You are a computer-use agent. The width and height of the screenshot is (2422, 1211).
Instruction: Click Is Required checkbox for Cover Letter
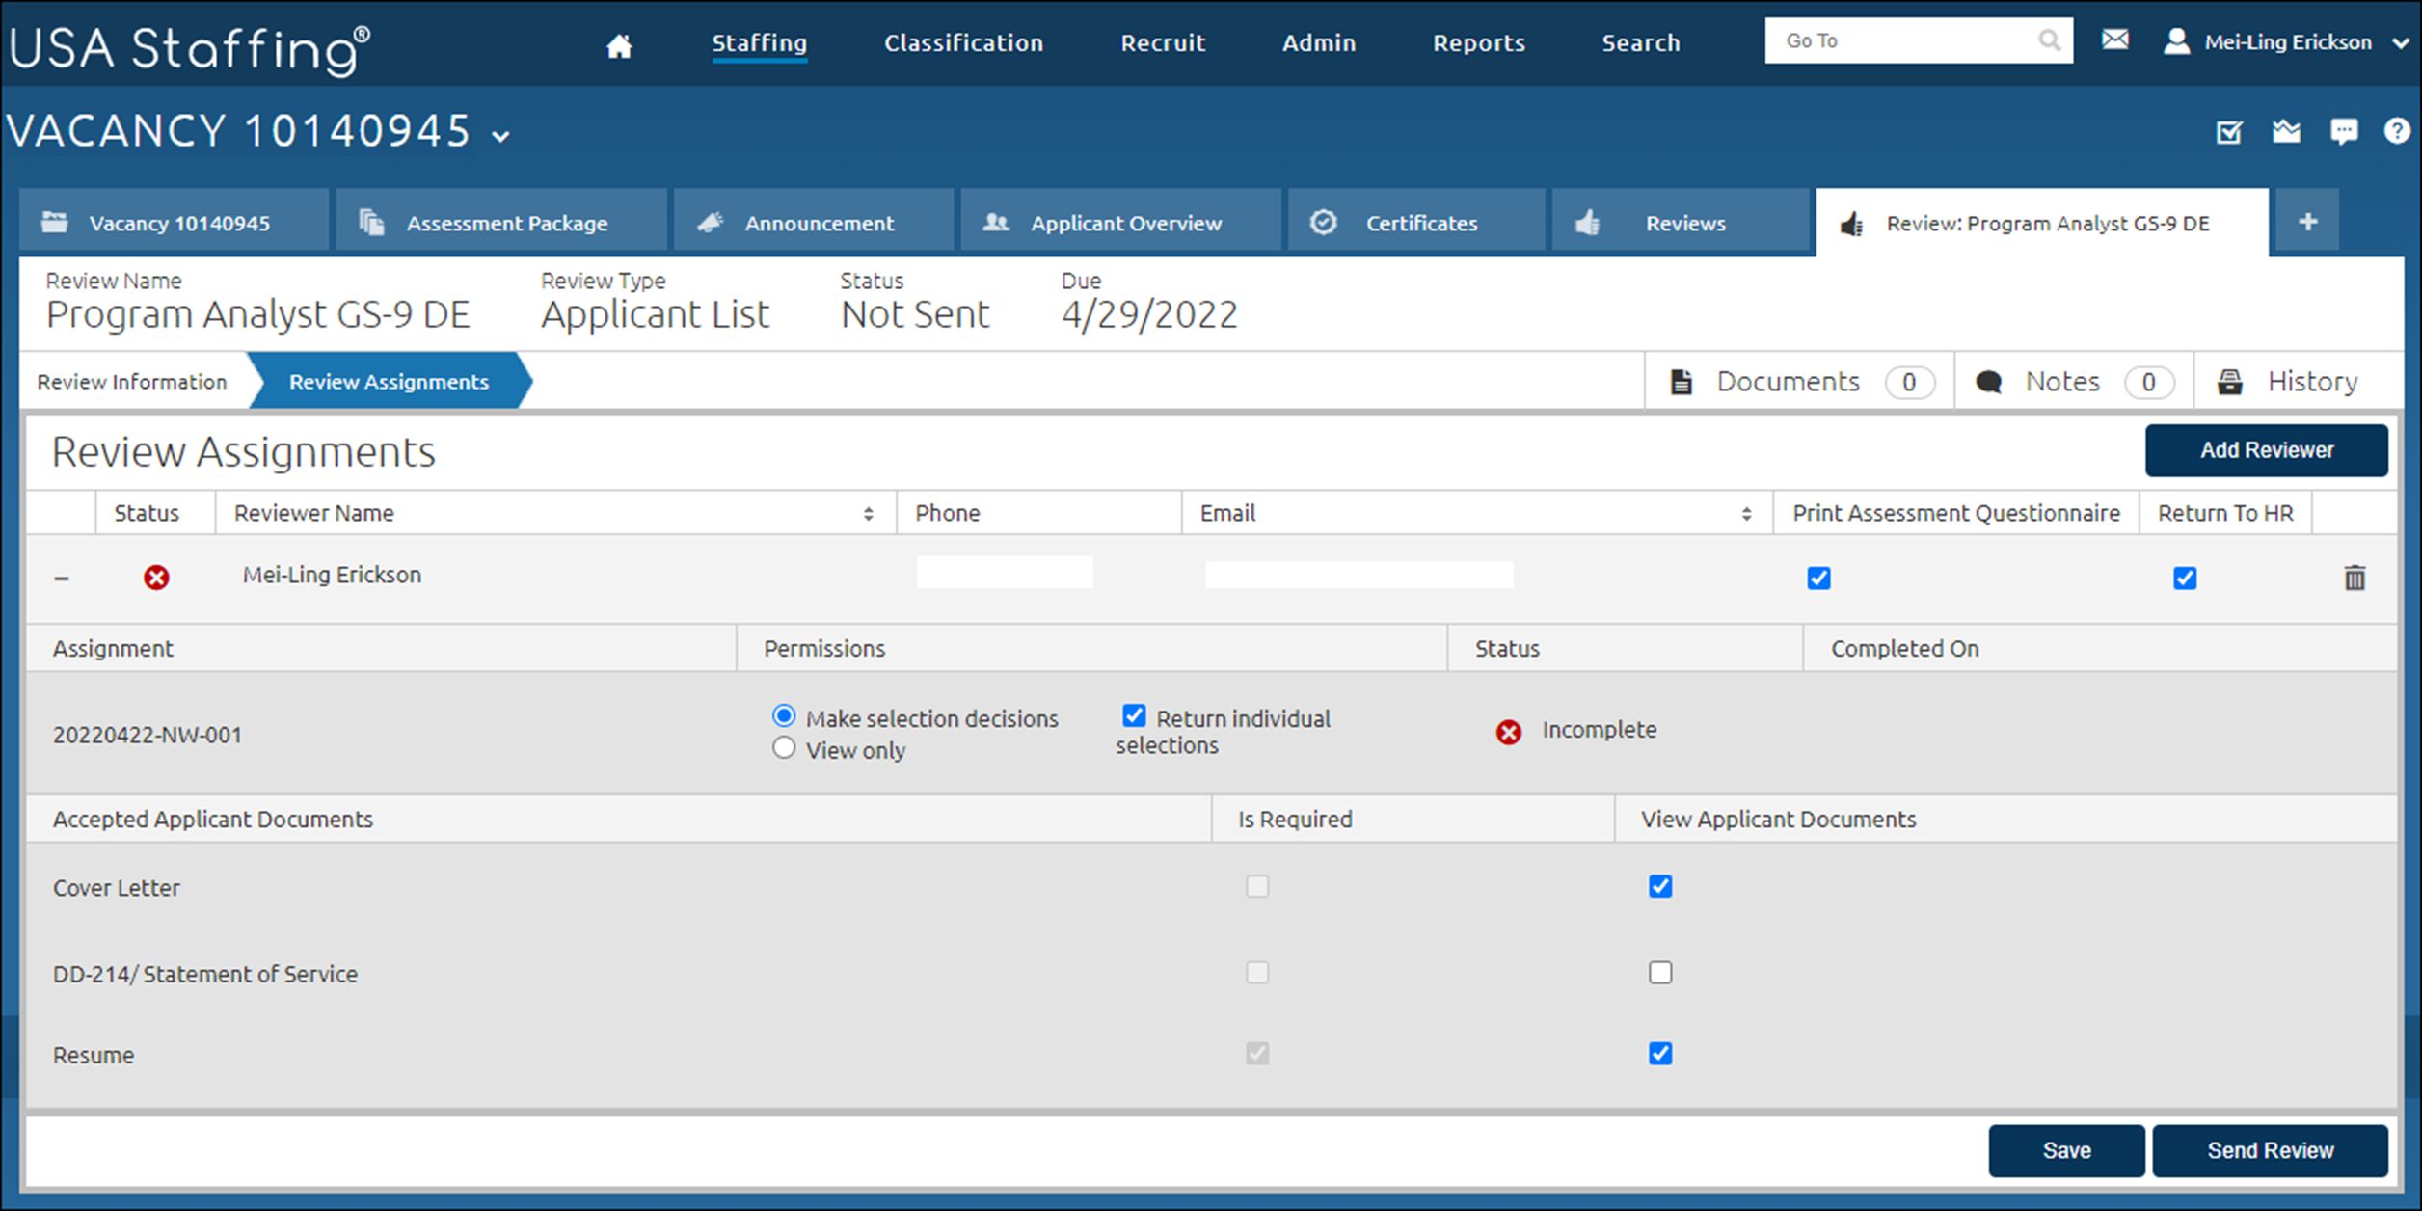click(x=1257, y=886)
